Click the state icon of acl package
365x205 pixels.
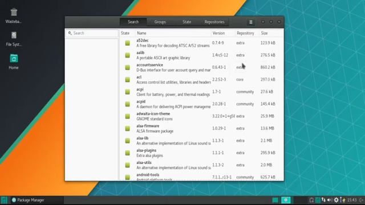tap(127, 80)
